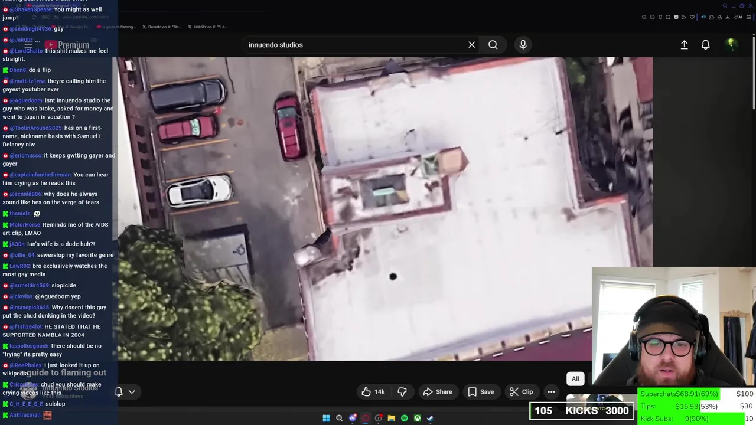Screen dimensions: 756x425
Task: Like the video with 14k likes
Action: coord(373,392)
